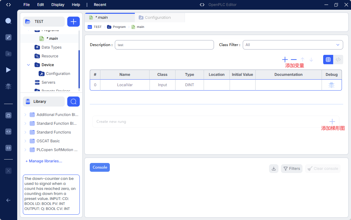351x220 pixels.
Task: Add a variable with the plus icon
Action: pos(285,60)
